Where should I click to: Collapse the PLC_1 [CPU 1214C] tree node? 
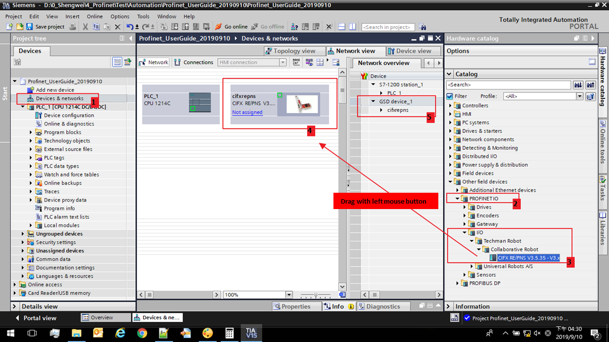(x=23, y=107)
